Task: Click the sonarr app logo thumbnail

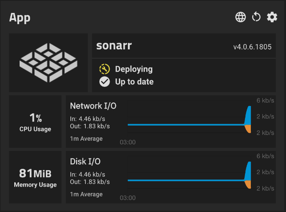Action: tap(49, 63)
